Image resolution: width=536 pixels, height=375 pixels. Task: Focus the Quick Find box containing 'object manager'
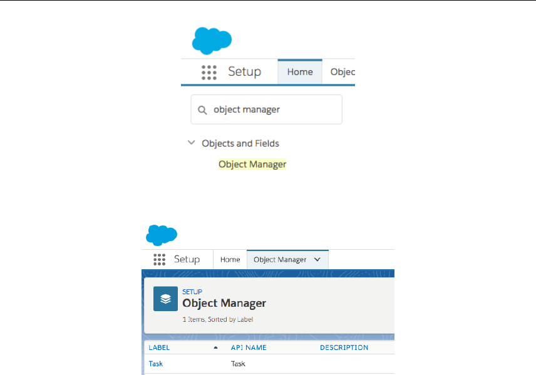[266, 110]
